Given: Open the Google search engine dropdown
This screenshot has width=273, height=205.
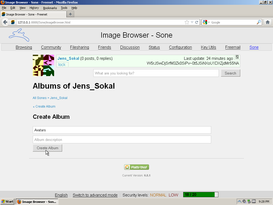Looking at the screenshot, I should click(206, 22).
